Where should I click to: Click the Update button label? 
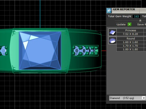pyautogui.click(x=121, y=25)
